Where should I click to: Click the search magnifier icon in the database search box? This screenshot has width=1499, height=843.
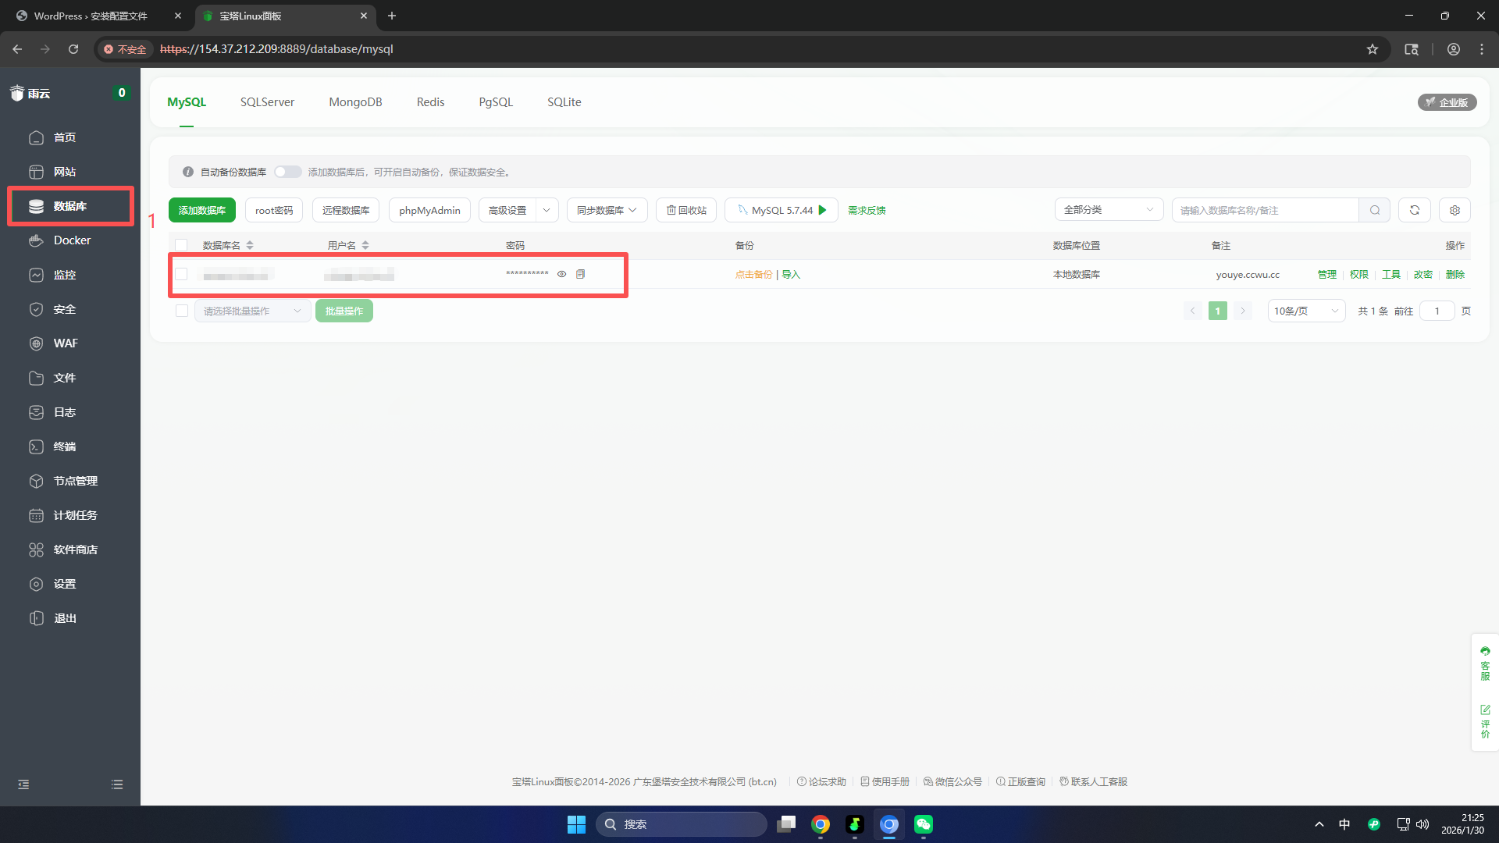click(1374, 210)
